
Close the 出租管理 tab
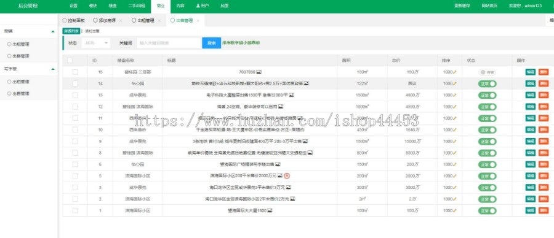159,21
